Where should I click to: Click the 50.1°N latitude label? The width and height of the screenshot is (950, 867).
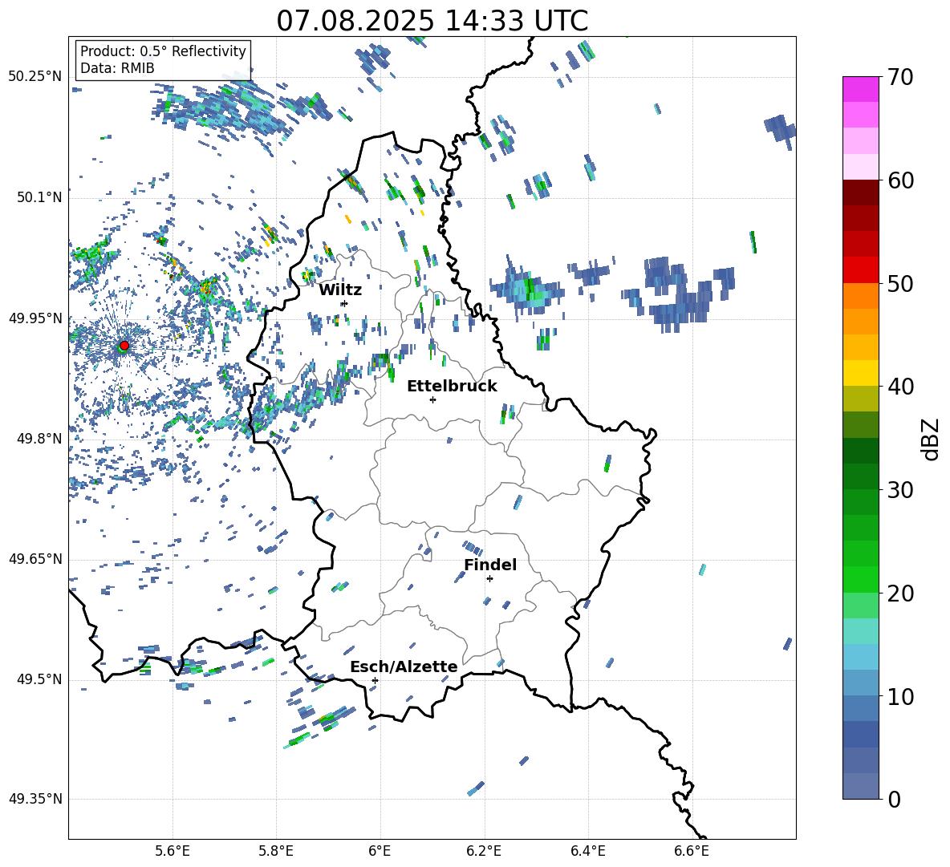pos(39,198)
